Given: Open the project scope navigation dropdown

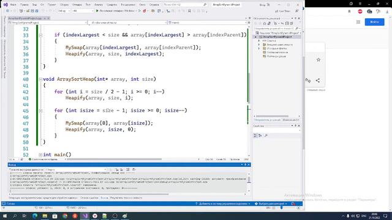Looking at the screenshot, I should [x=48, y=23].
